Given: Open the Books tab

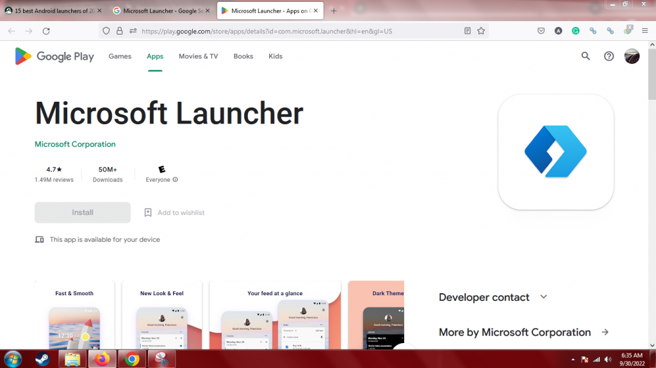Looking at the screenshot, I should (x=243, y=56).
